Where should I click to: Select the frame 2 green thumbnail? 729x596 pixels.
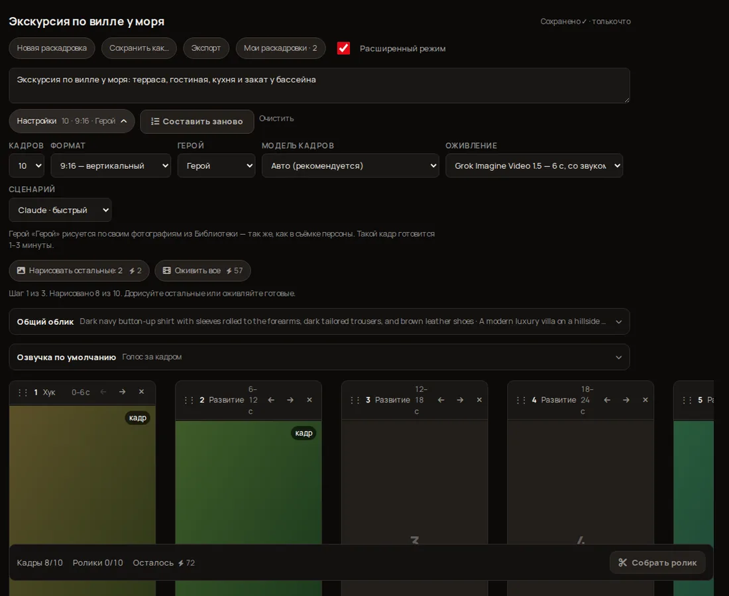[249, 482]
